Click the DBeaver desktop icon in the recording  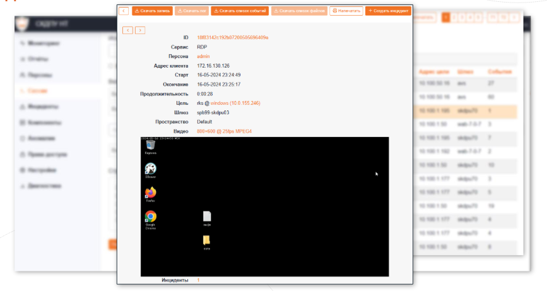[x=151, y=169]
